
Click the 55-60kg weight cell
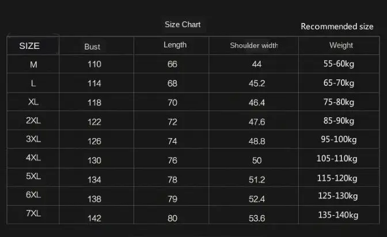(x=339, y=64)
